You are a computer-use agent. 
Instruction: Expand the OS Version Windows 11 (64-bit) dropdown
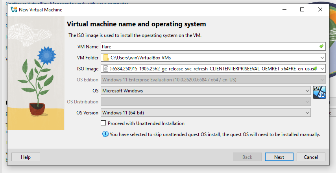coord(307,113)
